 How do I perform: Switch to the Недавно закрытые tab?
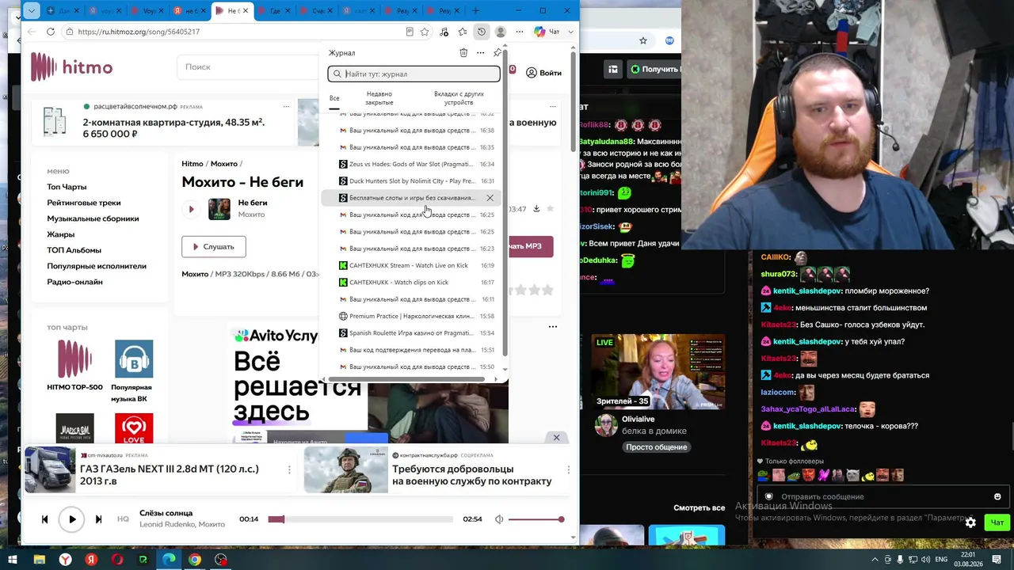(x=379, y=98)
